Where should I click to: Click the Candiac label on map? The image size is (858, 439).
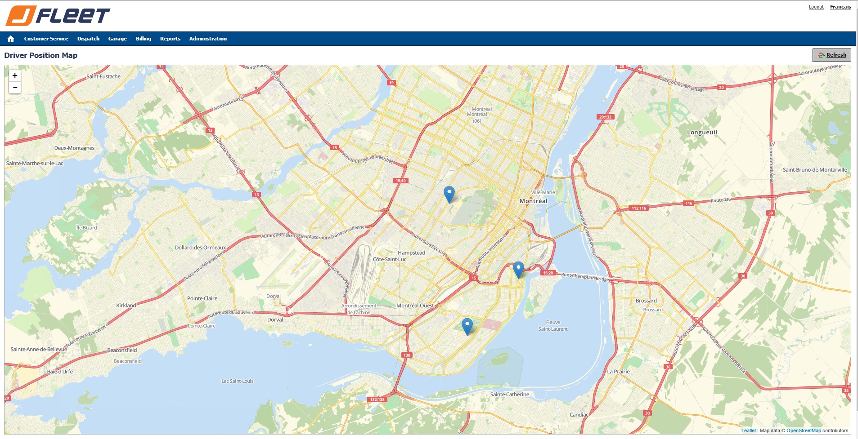click(579, 414)
